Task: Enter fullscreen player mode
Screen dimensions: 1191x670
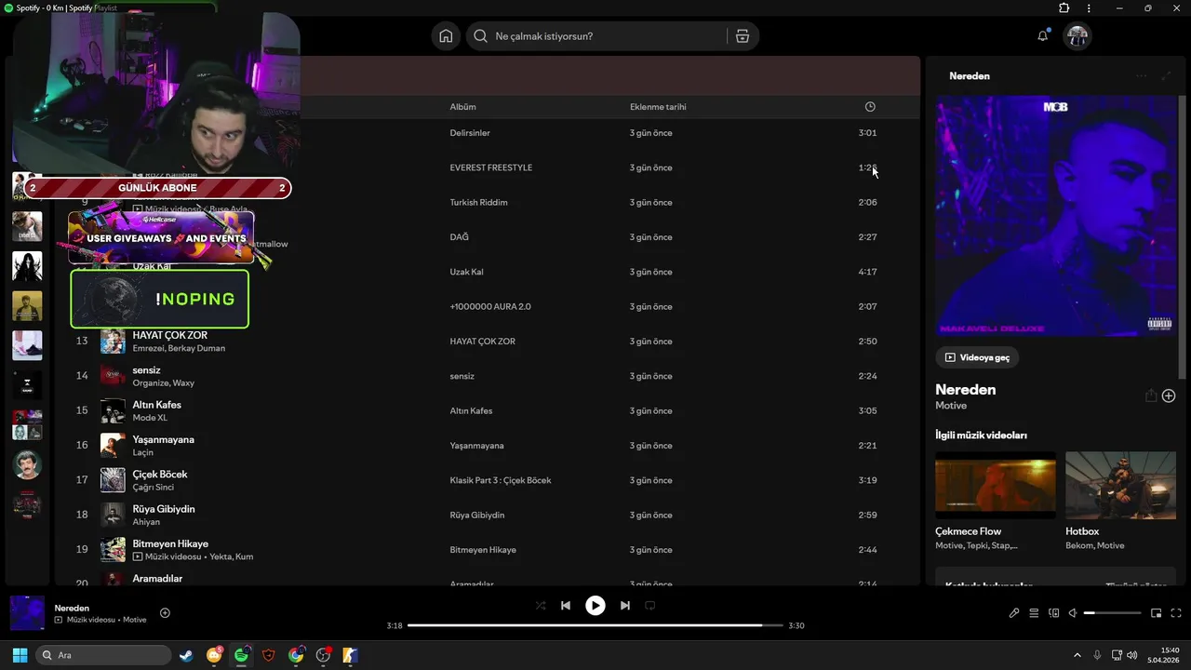Action: (x=1176, y=613)
